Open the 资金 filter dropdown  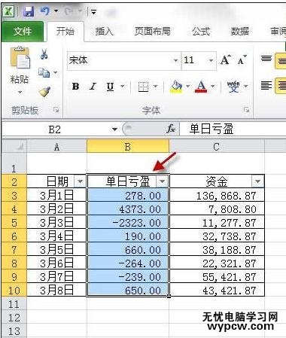coord(257,181)
